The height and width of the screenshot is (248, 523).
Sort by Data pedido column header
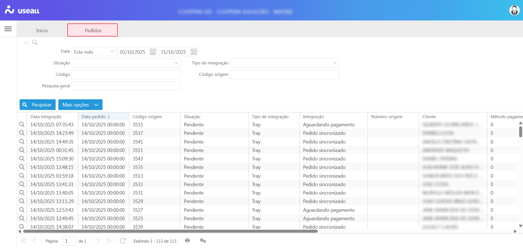tap(94, 116)
